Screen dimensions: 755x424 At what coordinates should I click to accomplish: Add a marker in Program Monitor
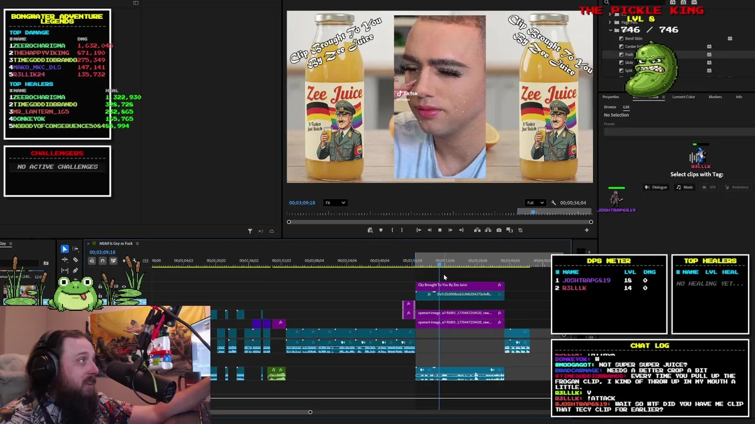(380, 230)
